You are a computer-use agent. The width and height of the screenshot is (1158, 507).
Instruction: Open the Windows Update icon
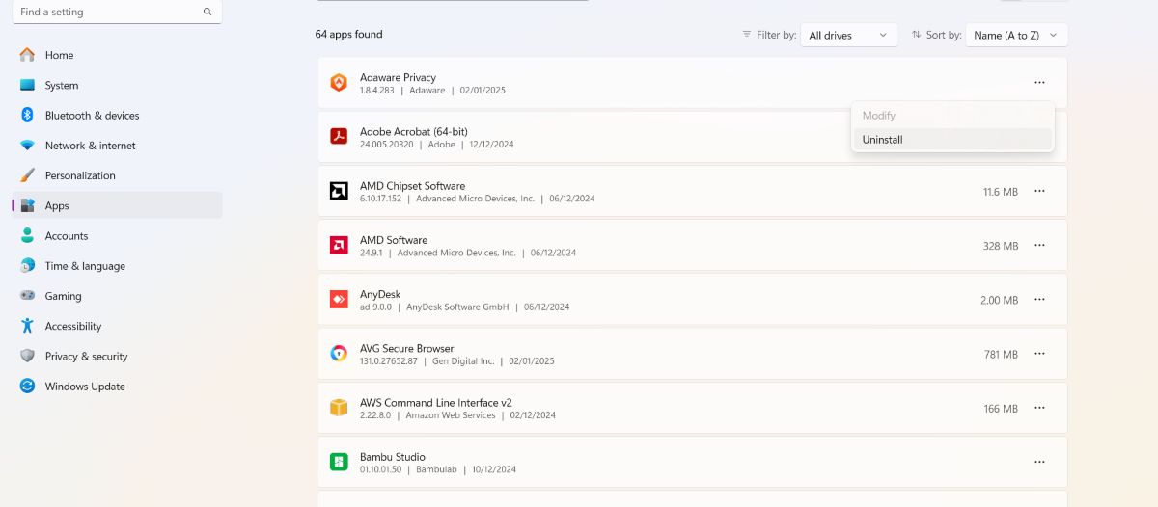[x=27, y=386]
